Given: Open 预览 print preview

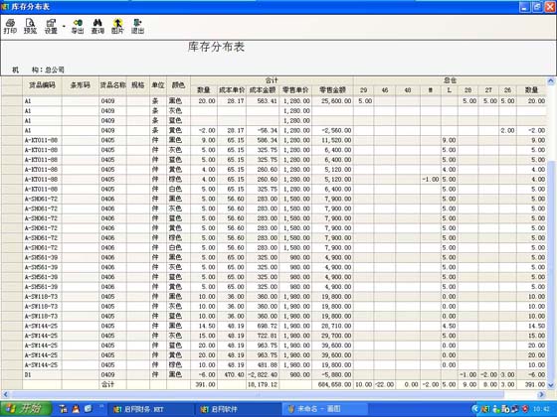Looking at the screenshot, I should pos(30,26).
